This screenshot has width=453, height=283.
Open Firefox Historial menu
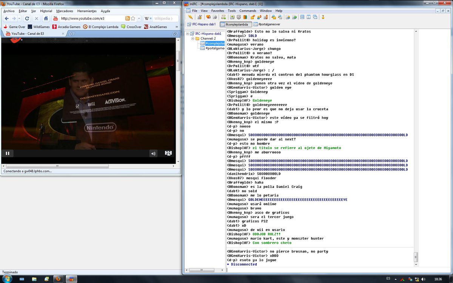[x=46, y=11]
